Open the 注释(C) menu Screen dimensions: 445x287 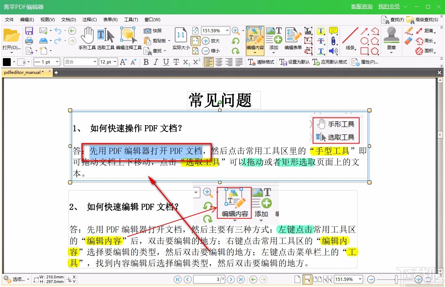tap(89, 19)
